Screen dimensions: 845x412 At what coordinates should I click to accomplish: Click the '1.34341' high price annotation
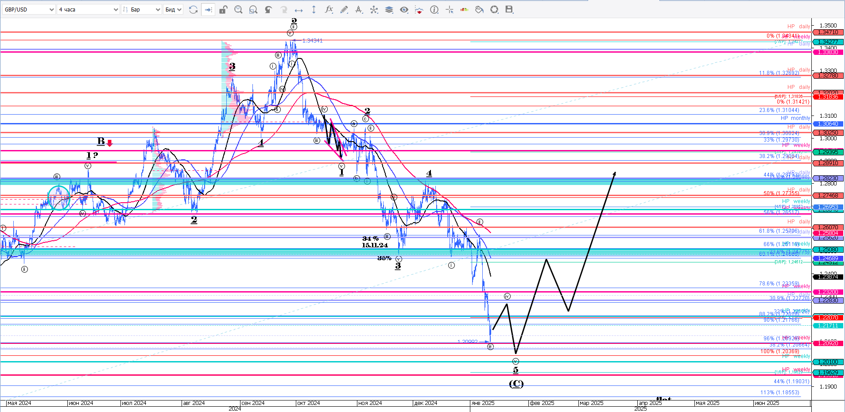point(312,41)
